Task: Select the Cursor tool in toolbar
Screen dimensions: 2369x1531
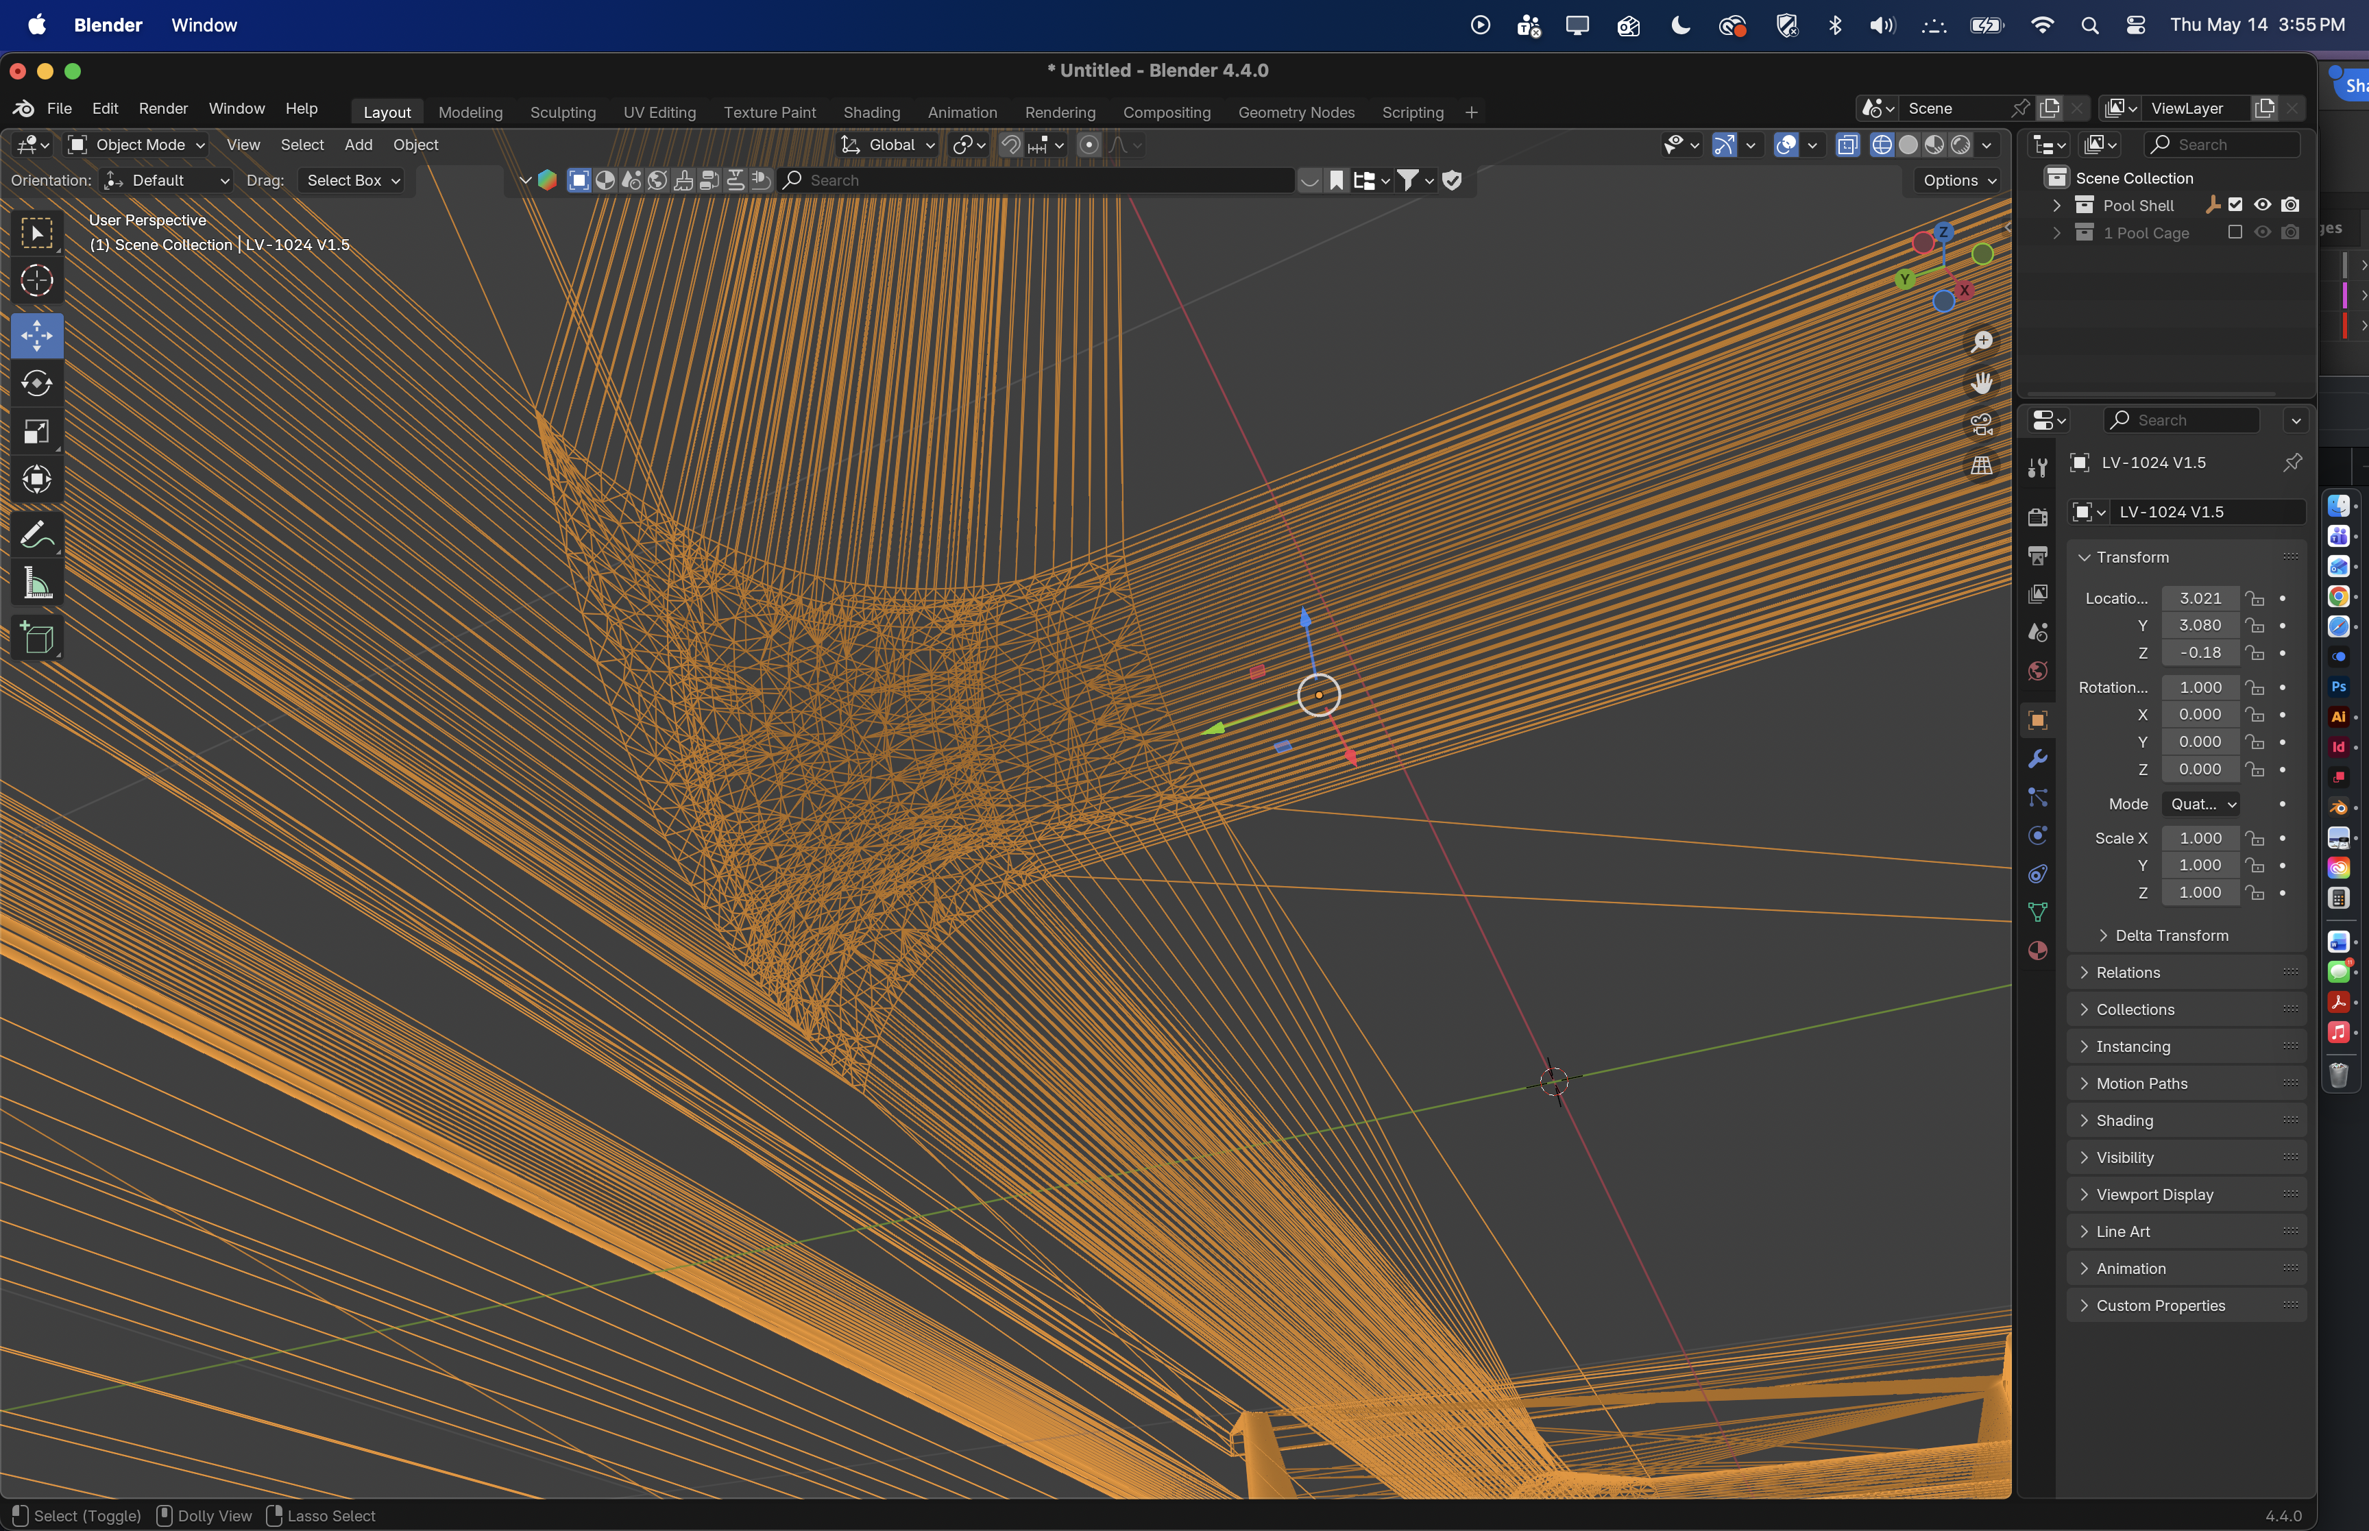Action: click(x=37, y=282)
